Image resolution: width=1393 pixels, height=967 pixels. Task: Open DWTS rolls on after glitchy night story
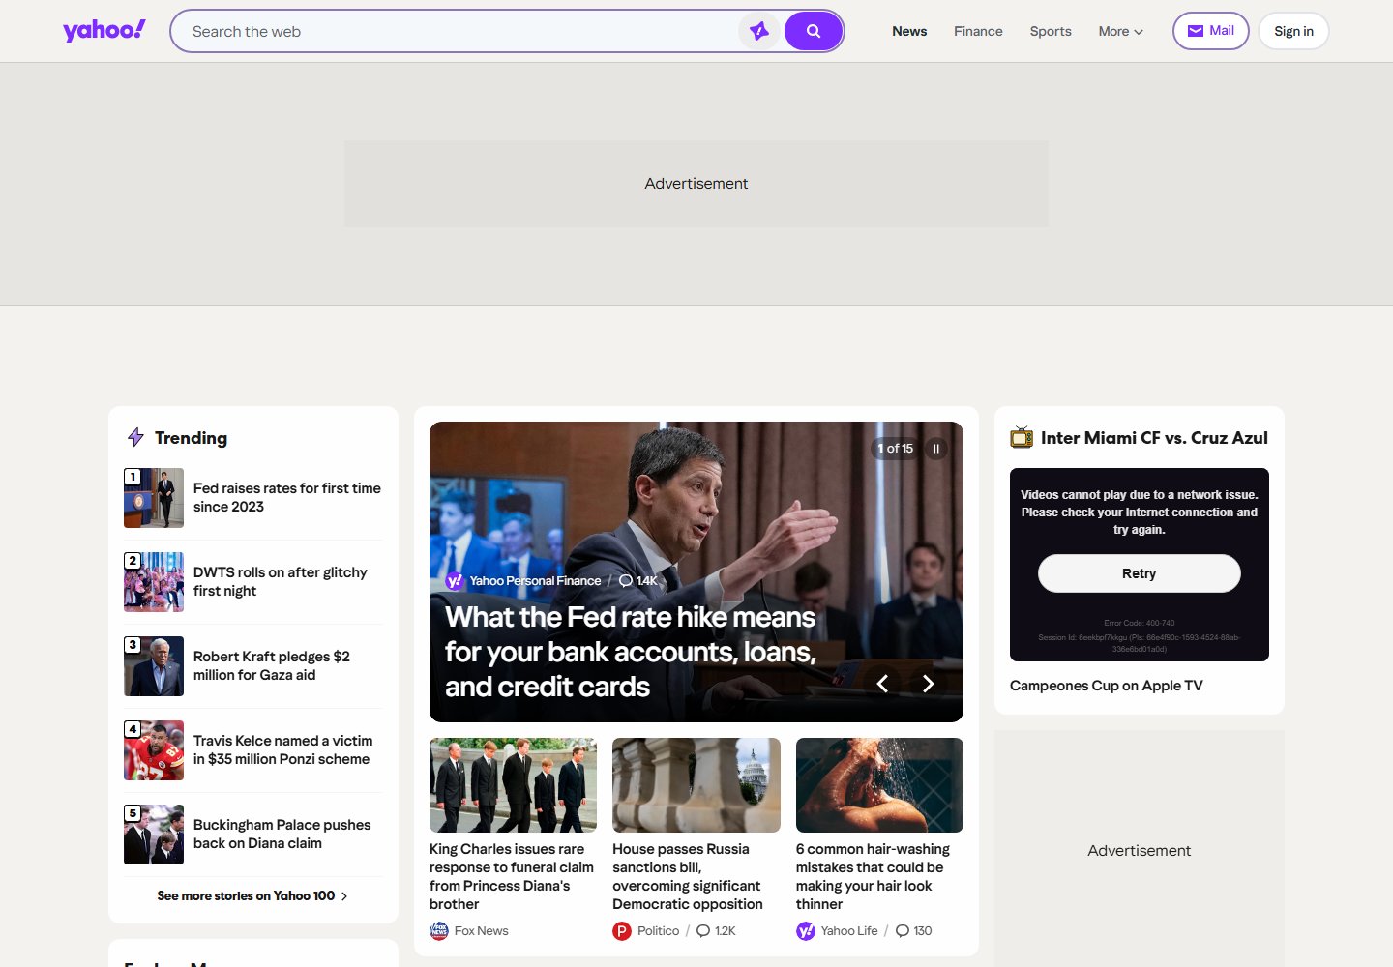pyautogui.click(x=281, y=581)
